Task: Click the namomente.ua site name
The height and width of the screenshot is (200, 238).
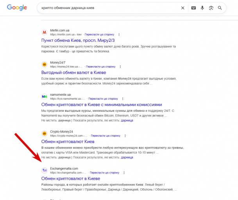Action: 61,95
